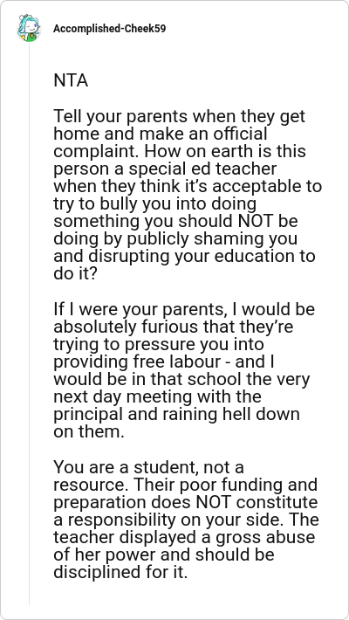
Task: Click the line containing "should NOT be"
Action: 175,222
